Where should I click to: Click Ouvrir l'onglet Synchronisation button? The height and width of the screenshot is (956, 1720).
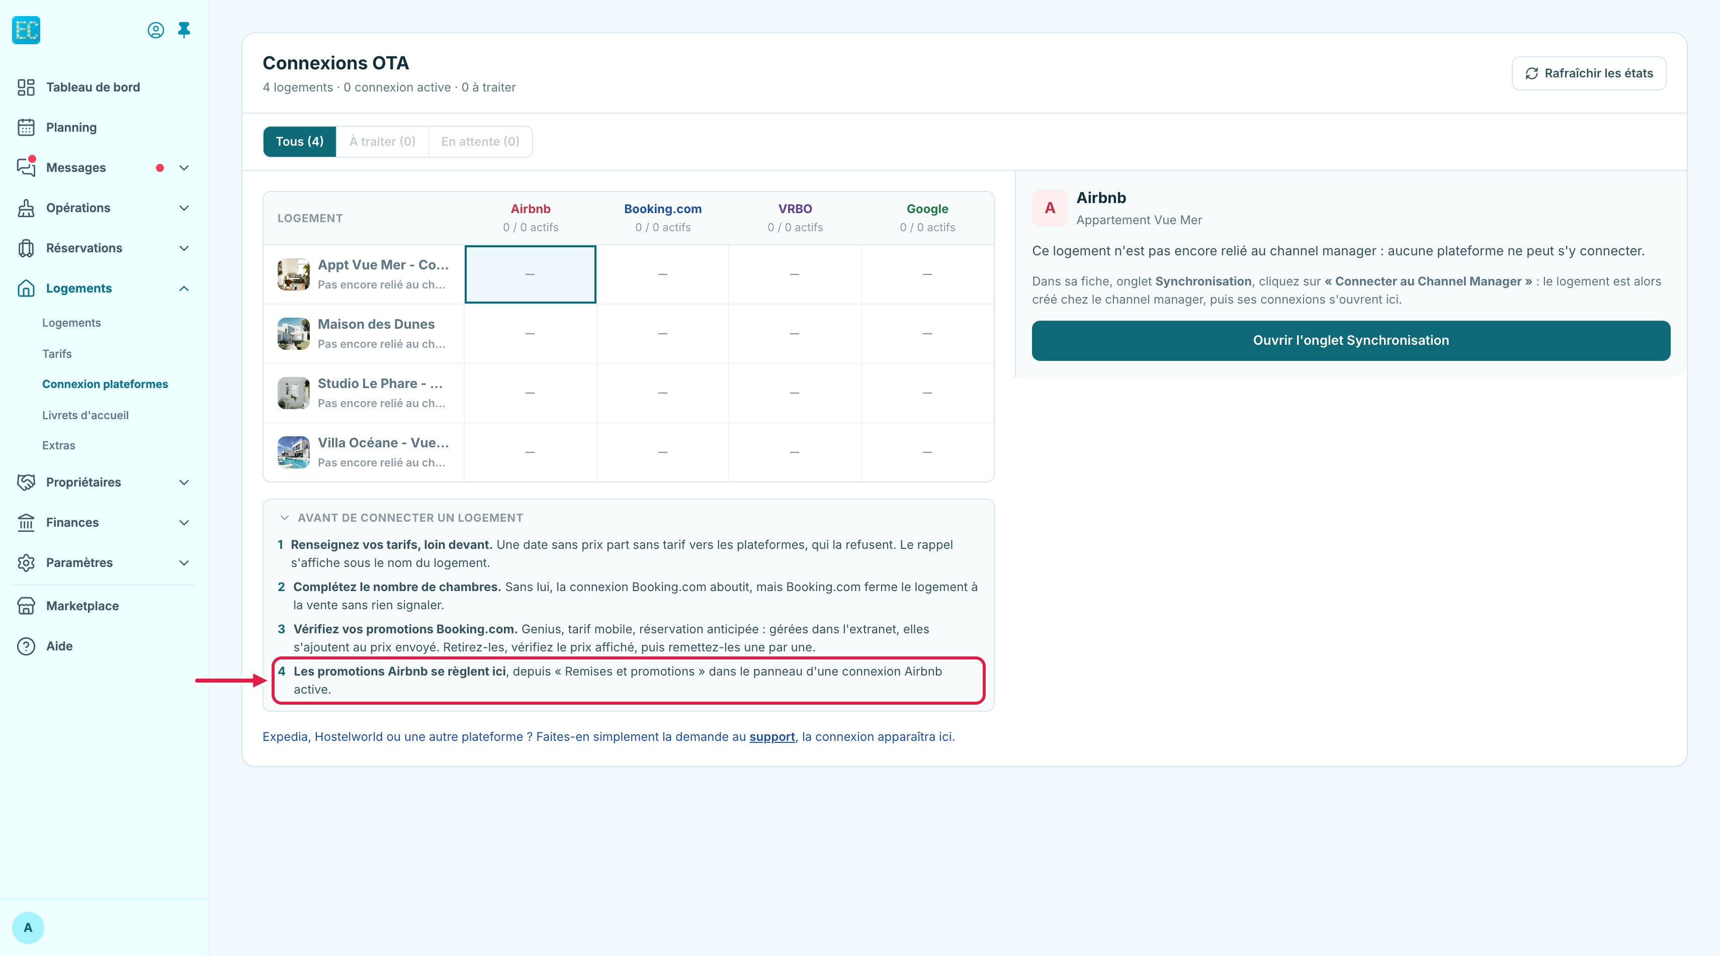pyautogui.click(x=1351, y=341)
